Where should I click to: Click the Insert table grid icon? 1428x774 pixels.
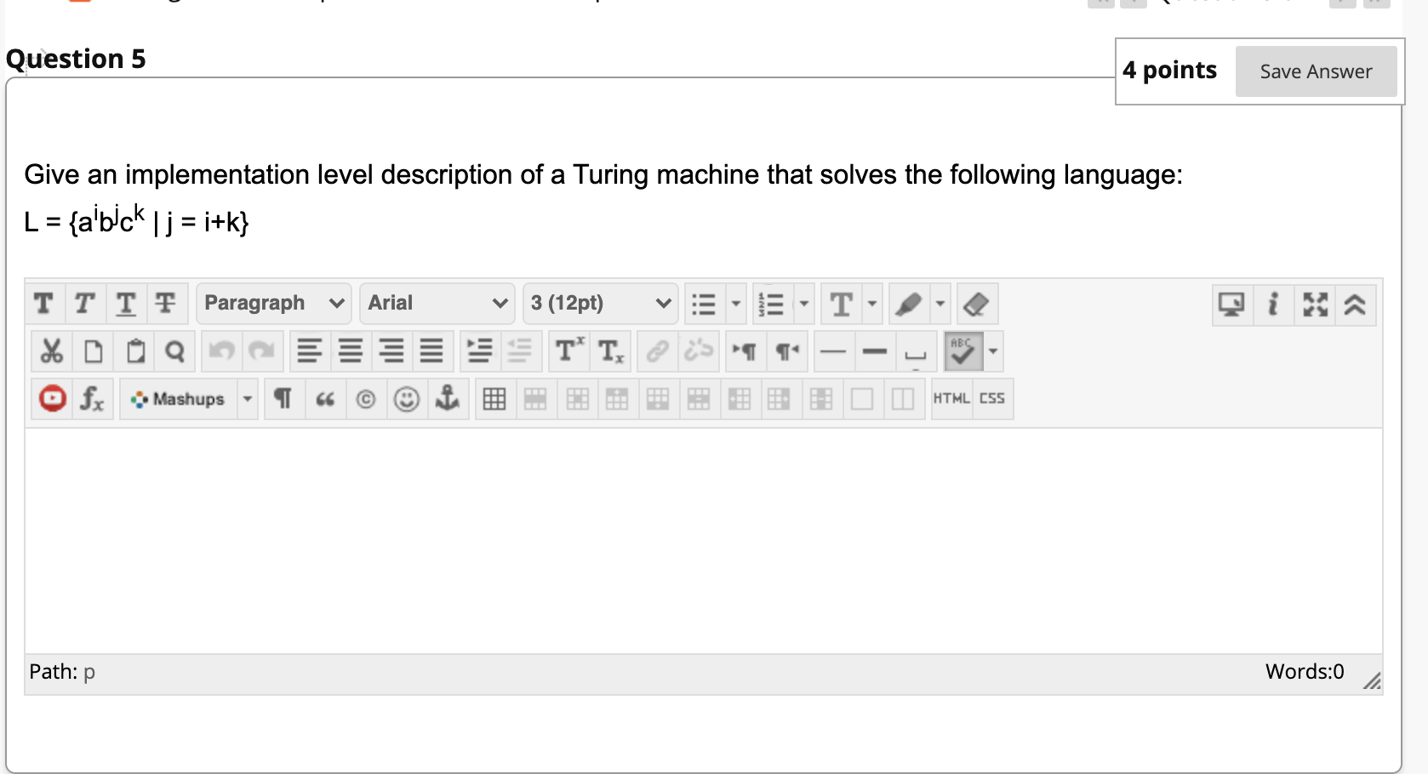coord(494,398)
